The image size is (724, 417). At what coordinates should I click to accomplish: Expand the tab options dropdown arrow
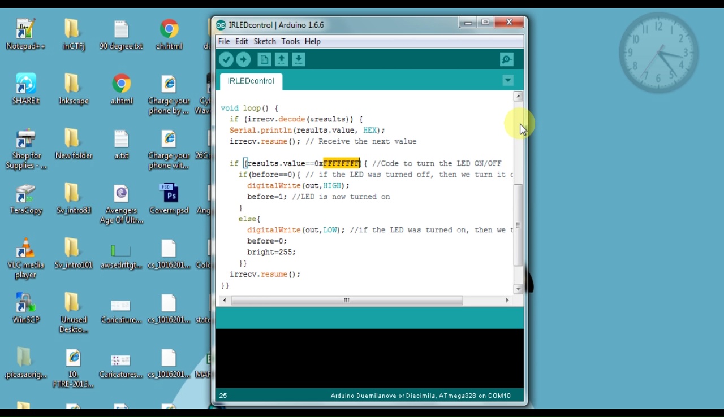(x=508, y=81)
